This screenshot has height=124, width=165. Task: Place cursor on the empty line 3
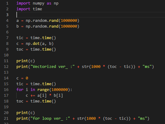click(90, 15)
